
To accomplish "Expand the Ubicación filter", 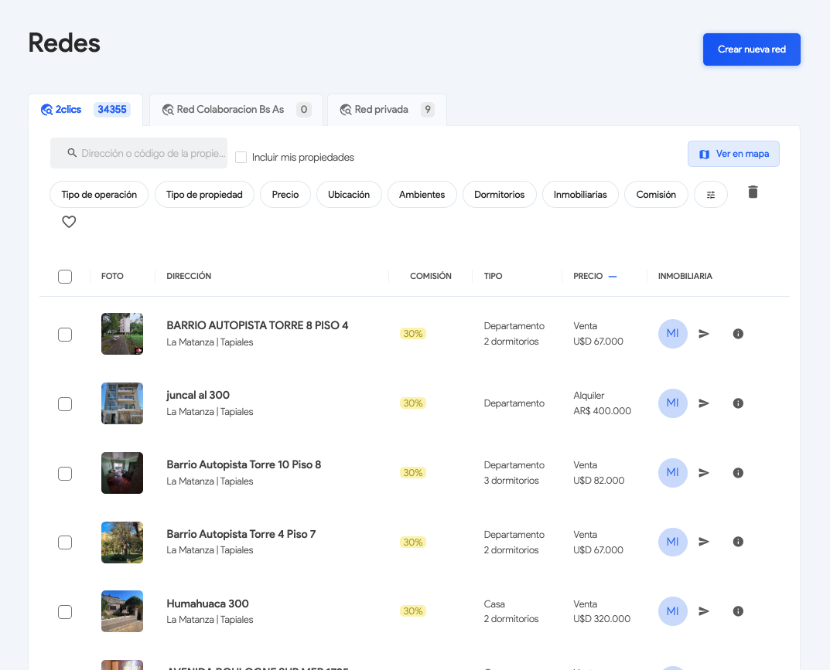I will tap(349, 195).
